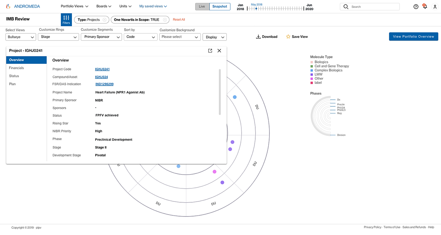Remove the One Novartis in Scope filter
441x235 pixels.
click(x=165, y=20)
